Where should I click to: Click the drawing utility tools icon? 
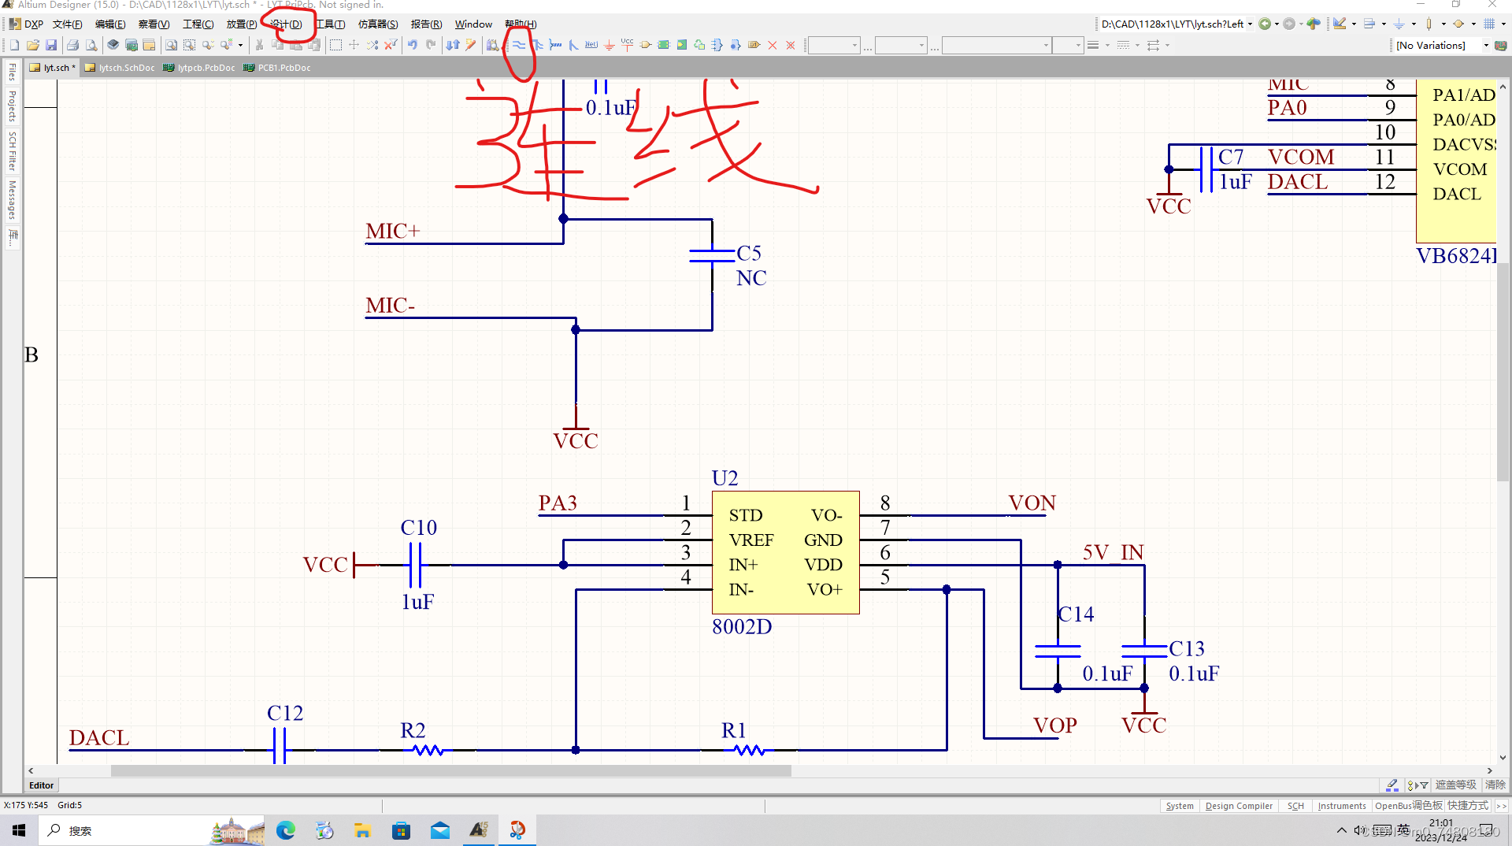pos(1340,24)
